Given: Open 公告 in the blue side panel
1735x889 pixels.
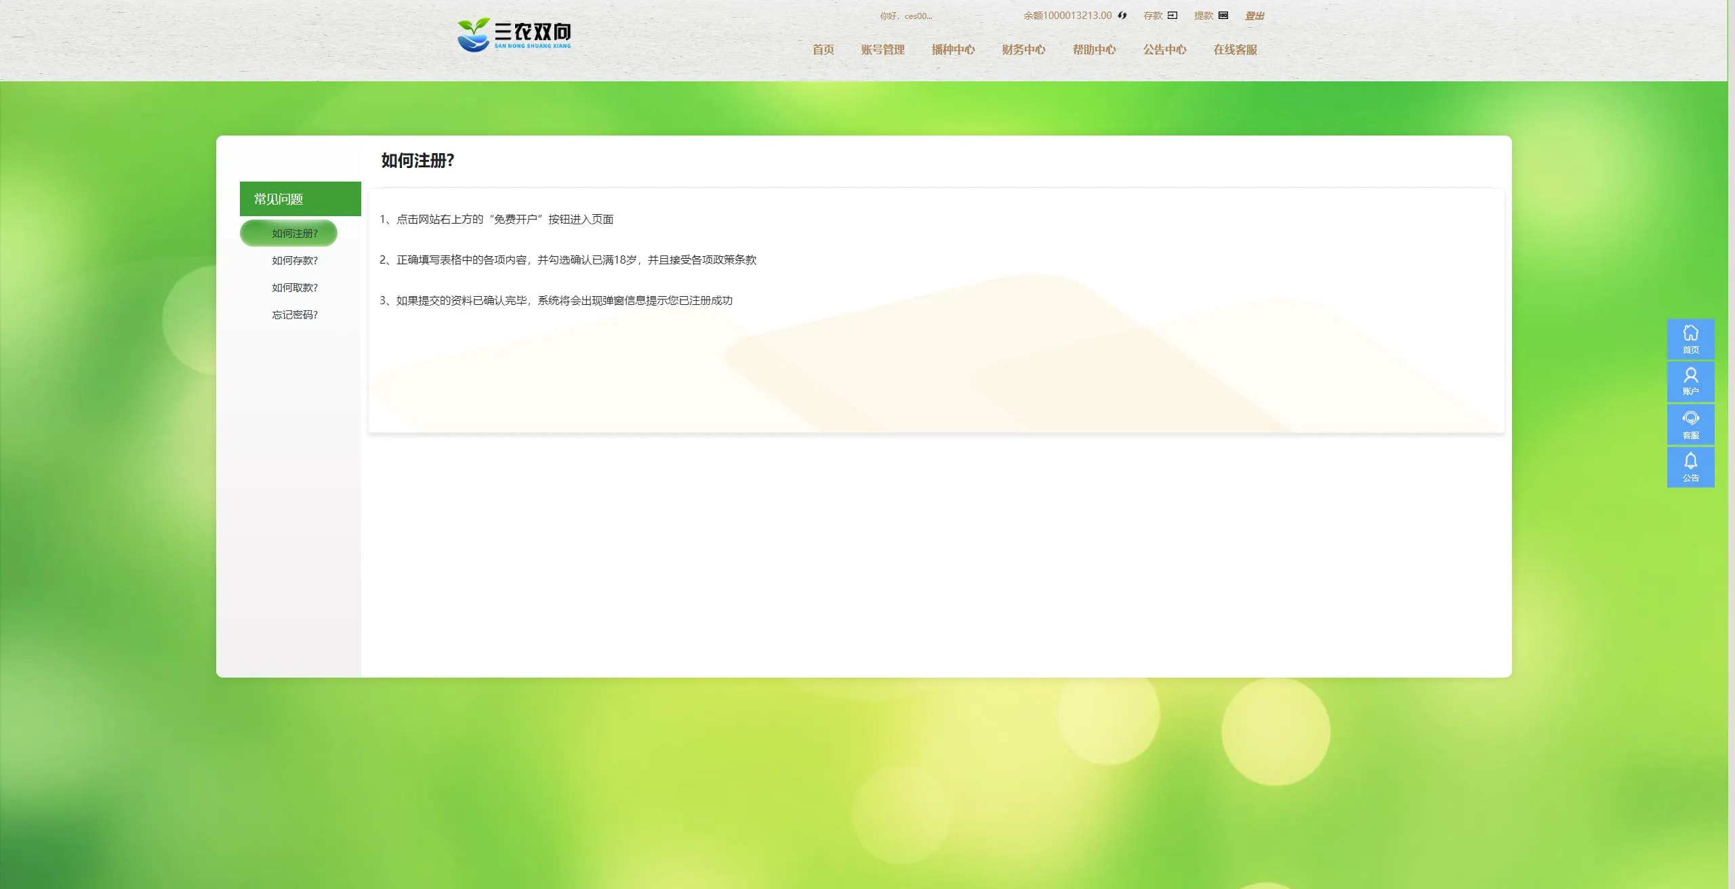Looking at the screenshot, I should point(1690,467).
